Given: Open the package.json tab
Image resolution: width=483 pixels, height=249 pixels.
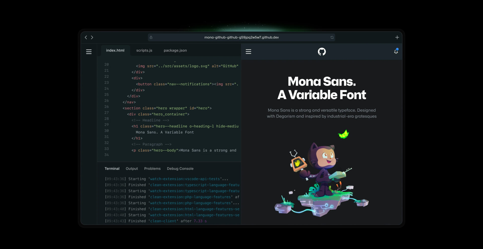Looking at the screenshot, I should pos(175,51).
